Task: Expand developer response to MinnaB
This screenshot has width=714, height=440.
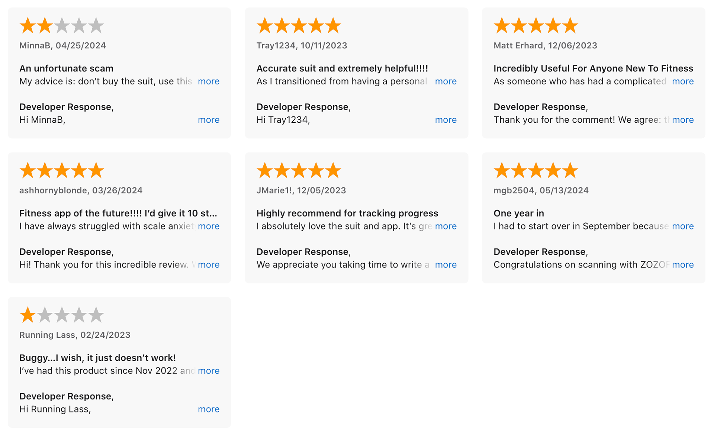Action: point(209,120)
